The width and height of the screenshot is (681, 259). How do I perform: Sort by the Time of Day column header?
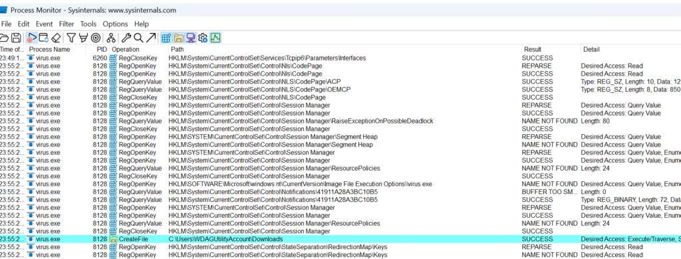pos(13,49)
